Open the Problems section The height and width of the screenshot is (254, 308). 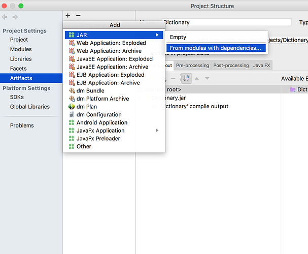(22, 125)
